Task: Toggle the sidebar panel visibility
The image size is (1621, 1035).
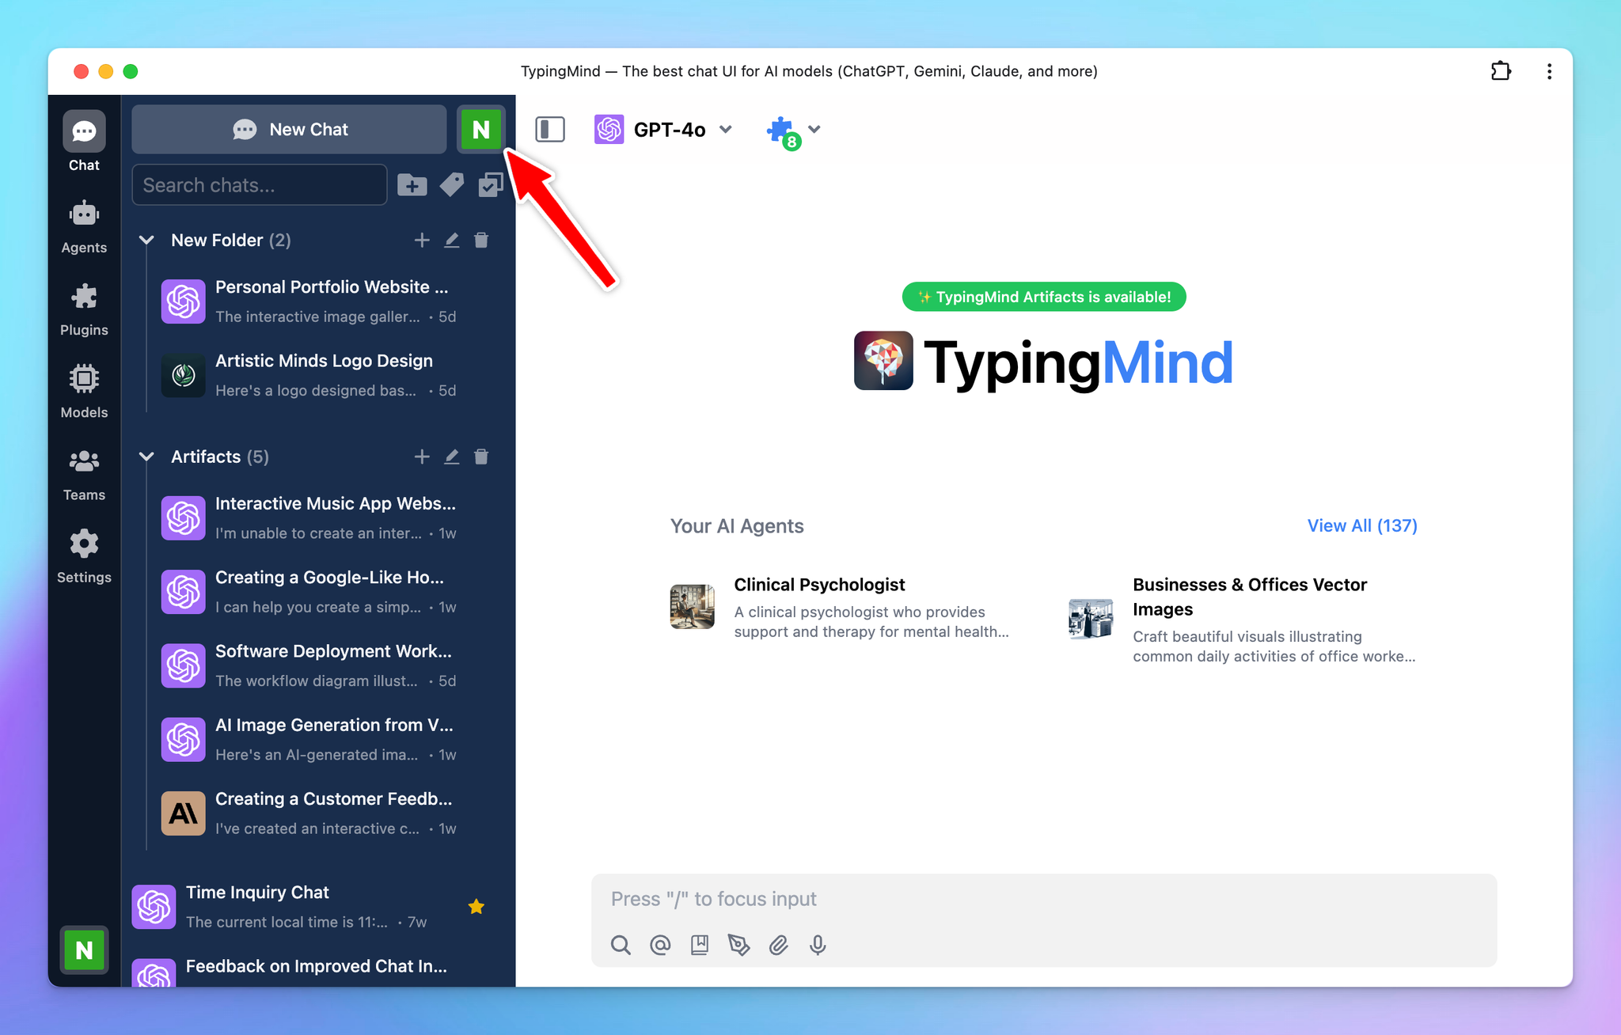Action: [x=550, y=129]
